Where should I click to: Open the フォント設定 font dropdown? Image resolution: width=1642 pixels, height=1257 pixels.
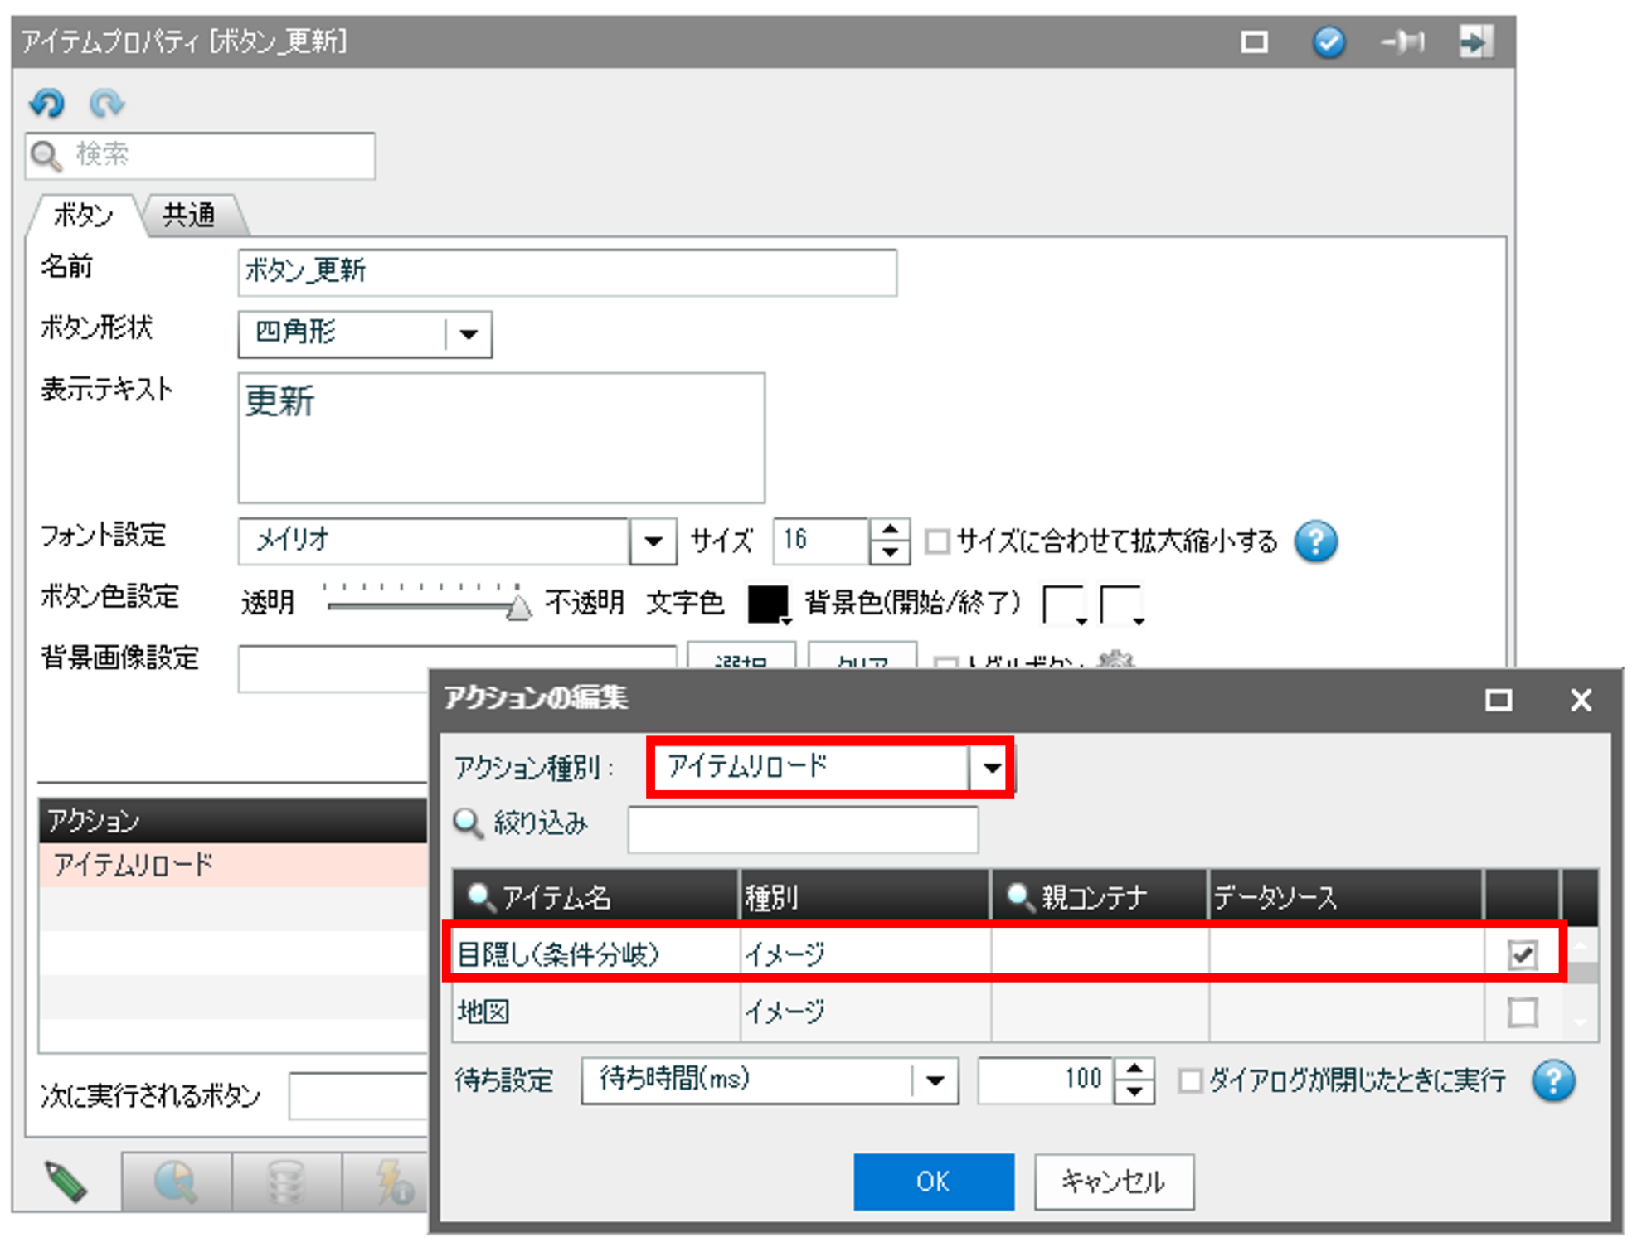pyautogui.click(x=653, y=541)
